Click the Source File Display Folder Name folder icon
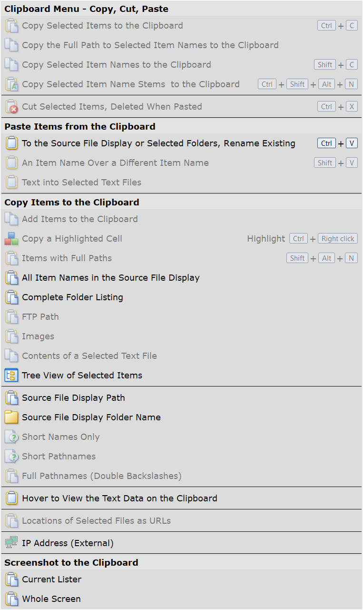 tap(11, 417)
